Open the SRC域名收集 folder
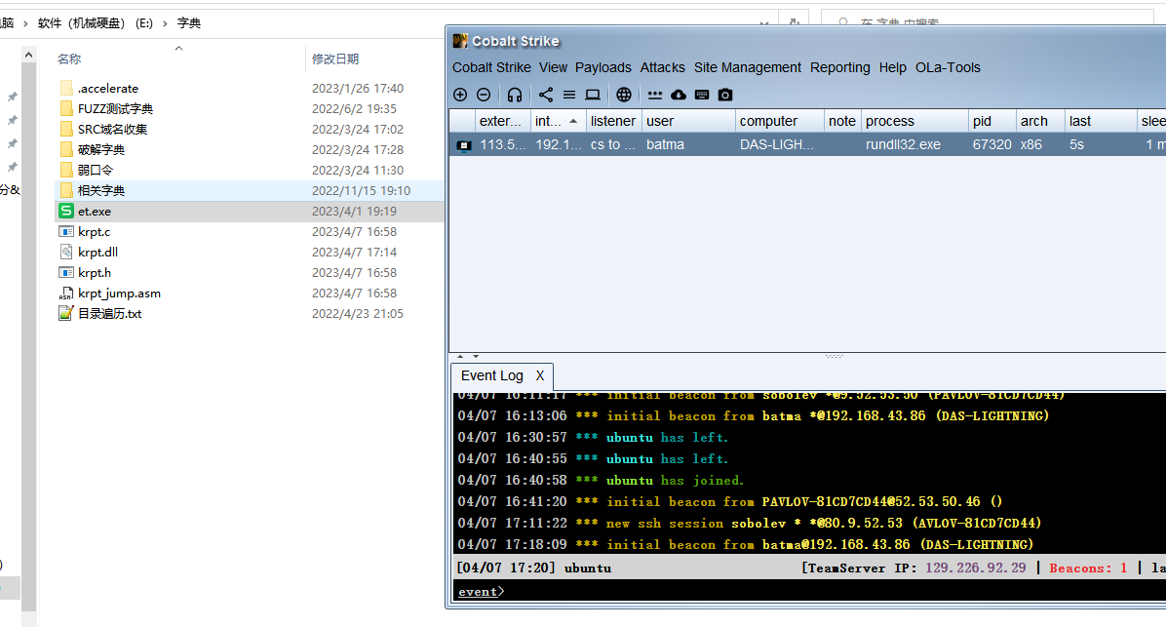This screenshot has height=627, width=1166. point(113,129)
